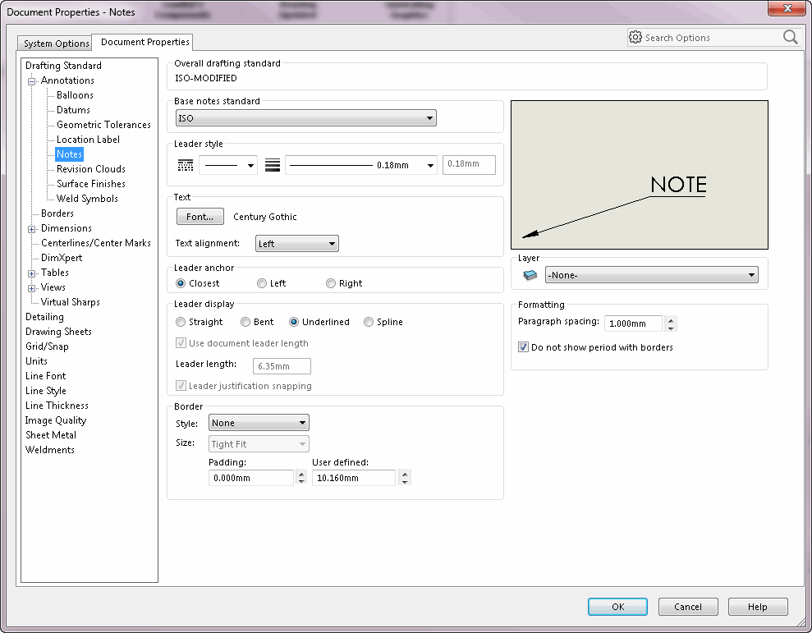
Task: Switch to the System Options tab
Action: click(x=55, y=44)
